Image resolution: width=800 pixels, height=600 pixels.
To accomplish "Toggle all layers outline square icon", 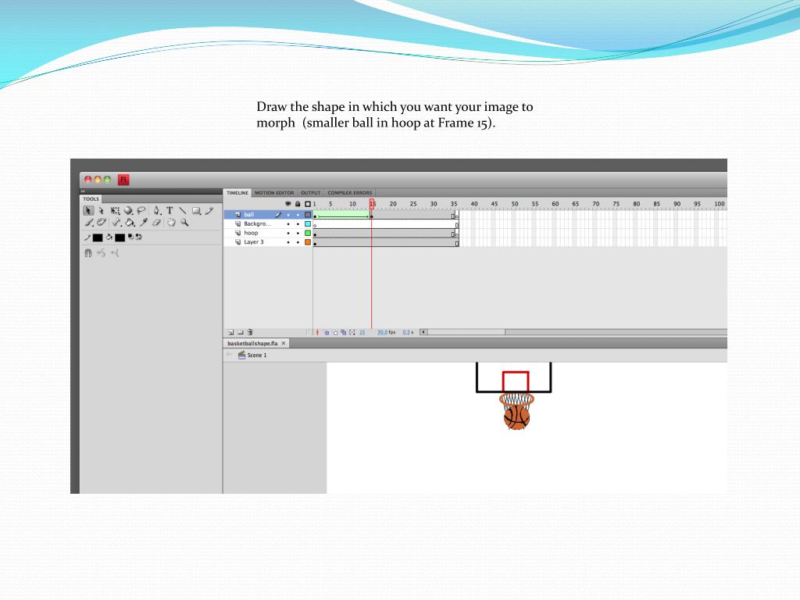I will (x=308, y=204).
